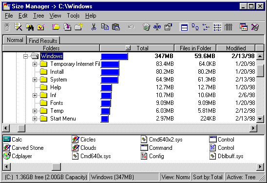Image resolution: width=267 pixels, height=183 pixels.
Task: Click the Rename toolbar icon
Action: 157,27
